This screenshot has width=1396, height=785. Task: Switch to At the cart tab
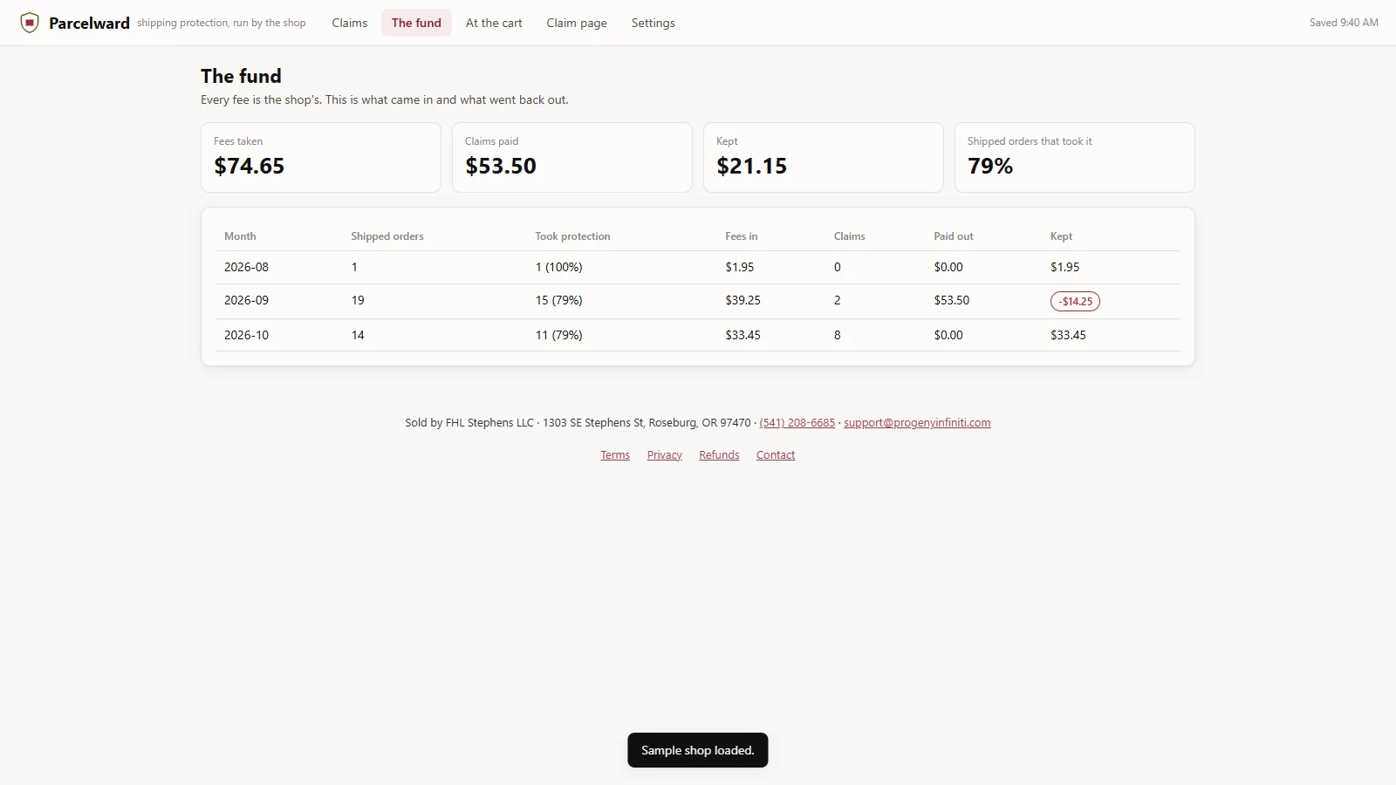coord(494,23)
